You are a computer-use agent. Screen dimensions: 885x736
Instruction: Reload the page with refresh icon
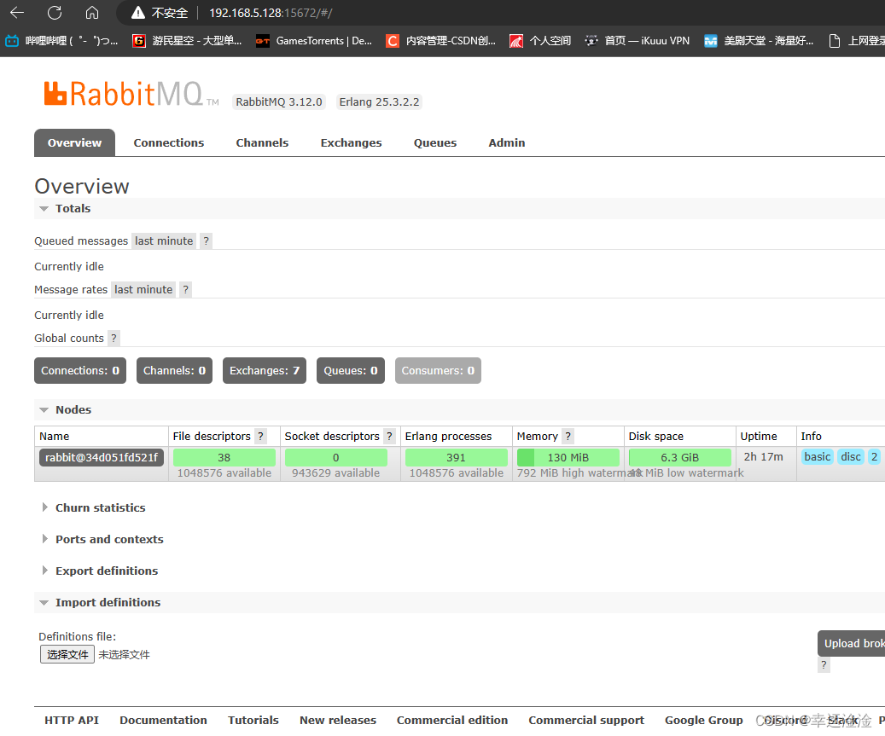click(55, 13)
